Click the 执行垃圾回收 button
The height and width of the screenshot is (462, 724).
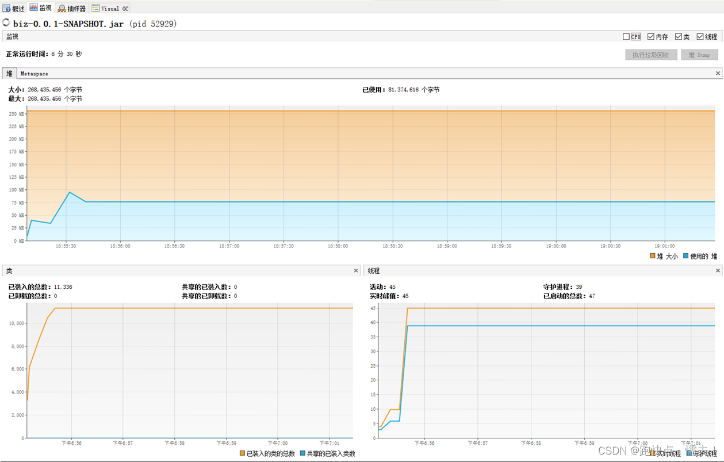pyautogui.click(x=651, y=54)
